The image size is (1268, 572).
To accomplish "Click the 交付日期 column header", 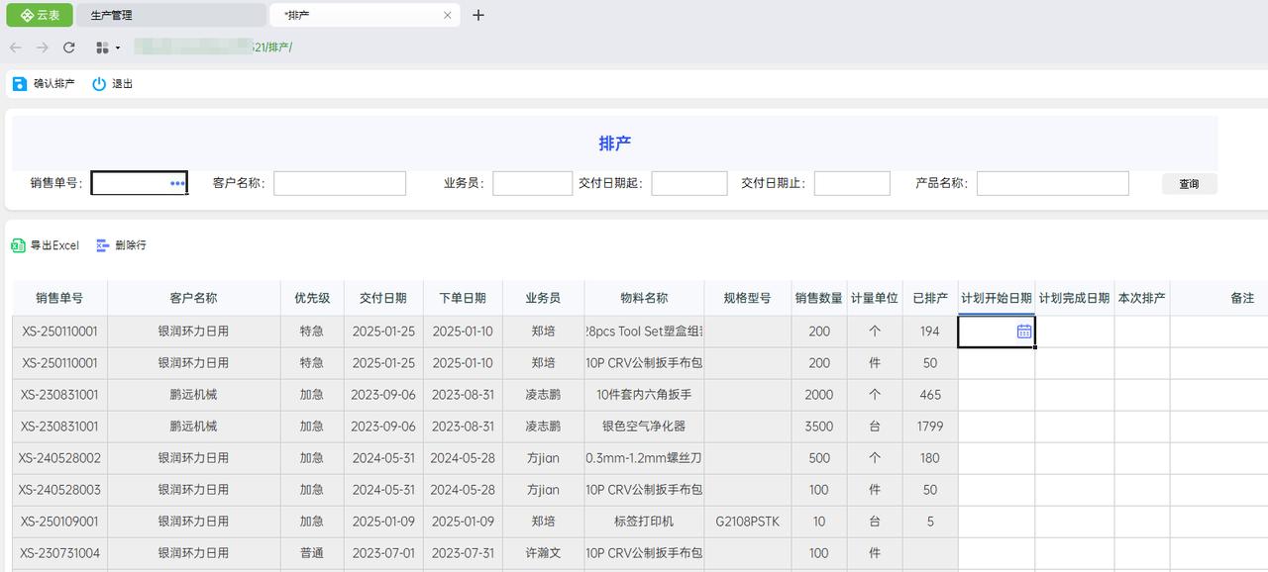I will click(383, 298).
